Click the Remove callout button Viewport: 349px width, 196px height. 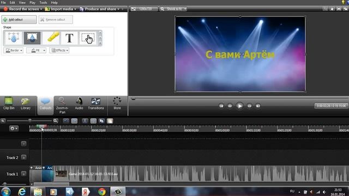coord(56,20)
